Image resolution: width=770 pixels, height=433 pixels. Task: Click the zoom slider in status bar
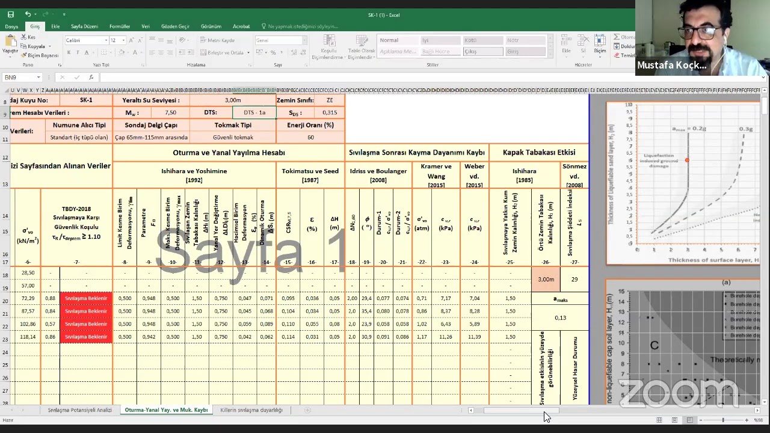click(x=722, y=420)
